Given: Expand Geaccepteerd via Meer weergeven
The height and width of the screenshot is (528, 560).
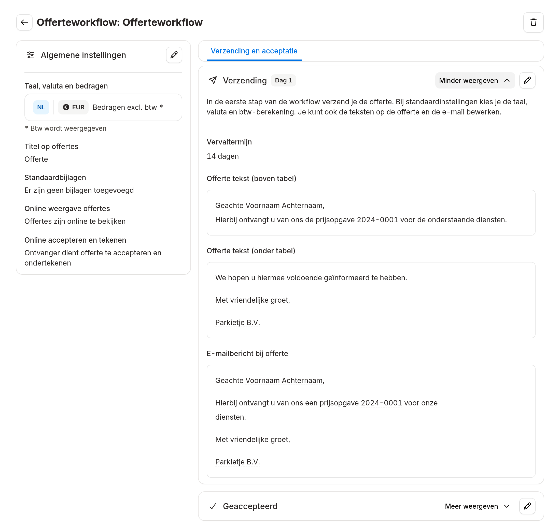Looking at the screenshot, I should point(478,506).
